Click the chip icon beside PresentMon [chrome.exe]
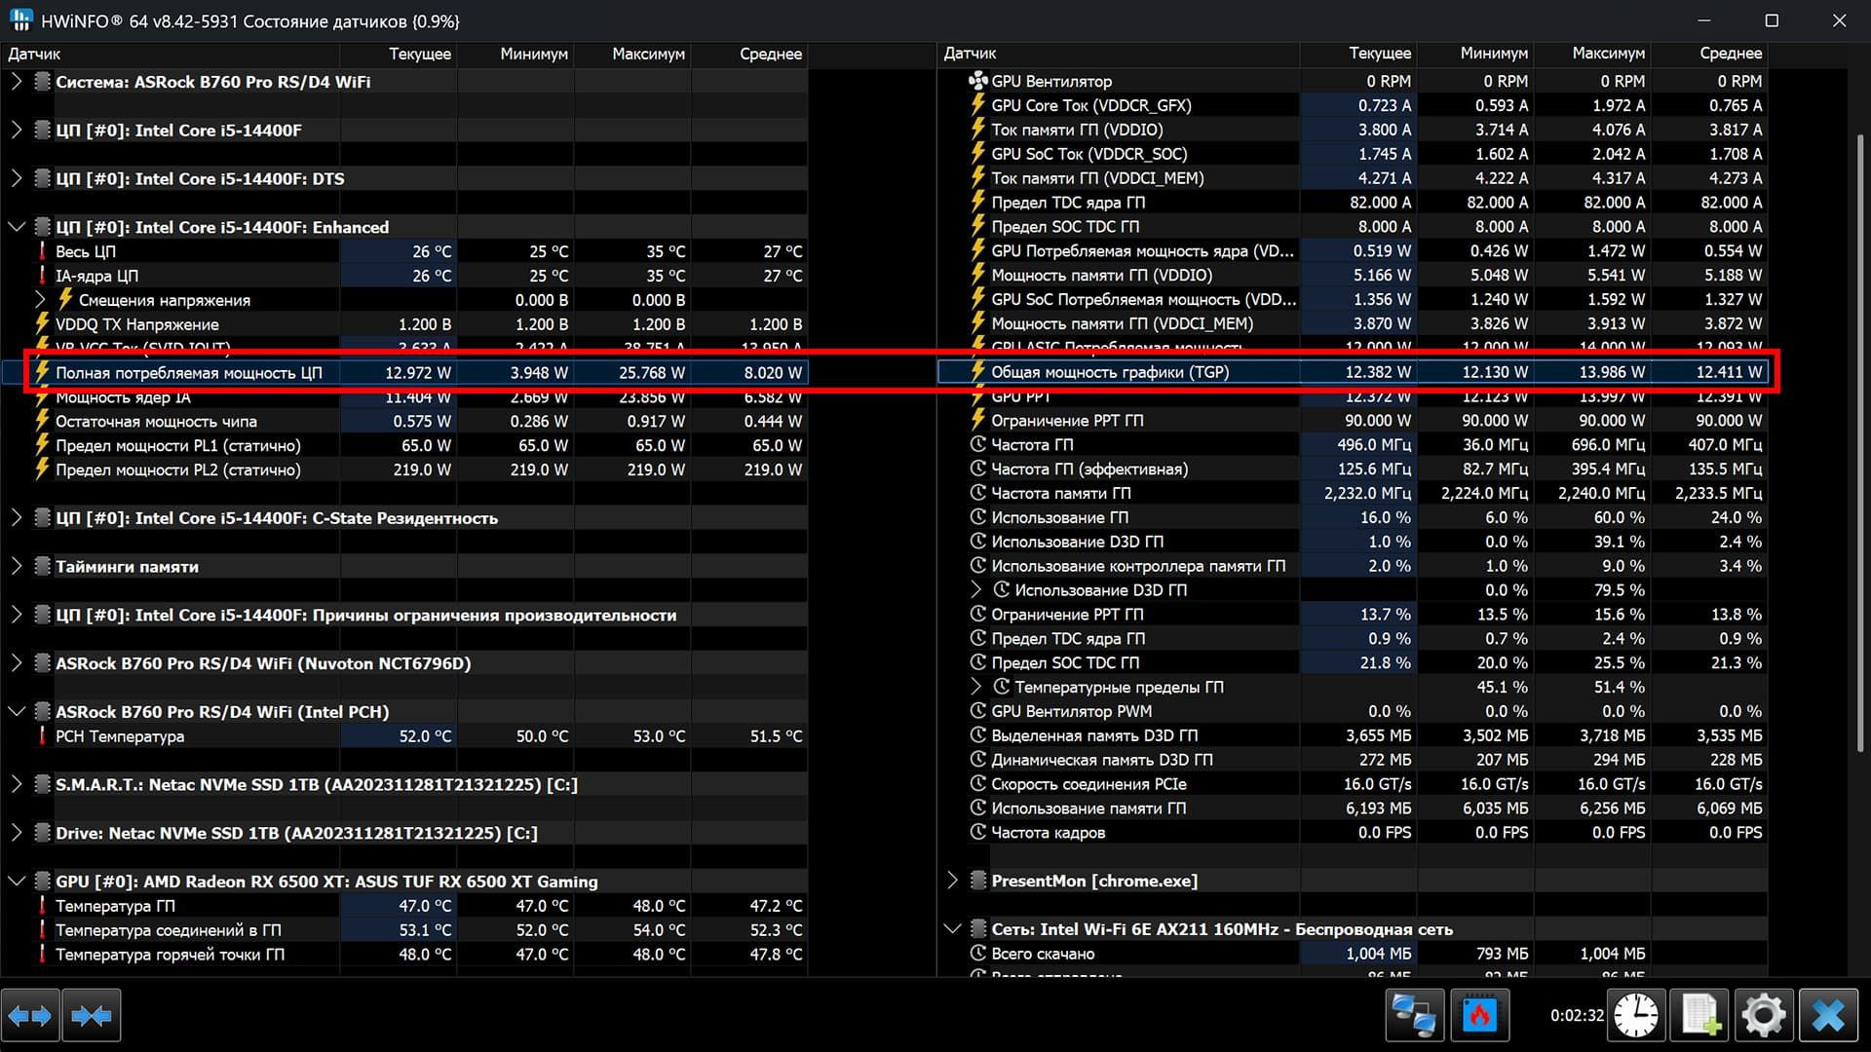The image size is (1871, 1052). pyautogui.click(x=978, y=881)
